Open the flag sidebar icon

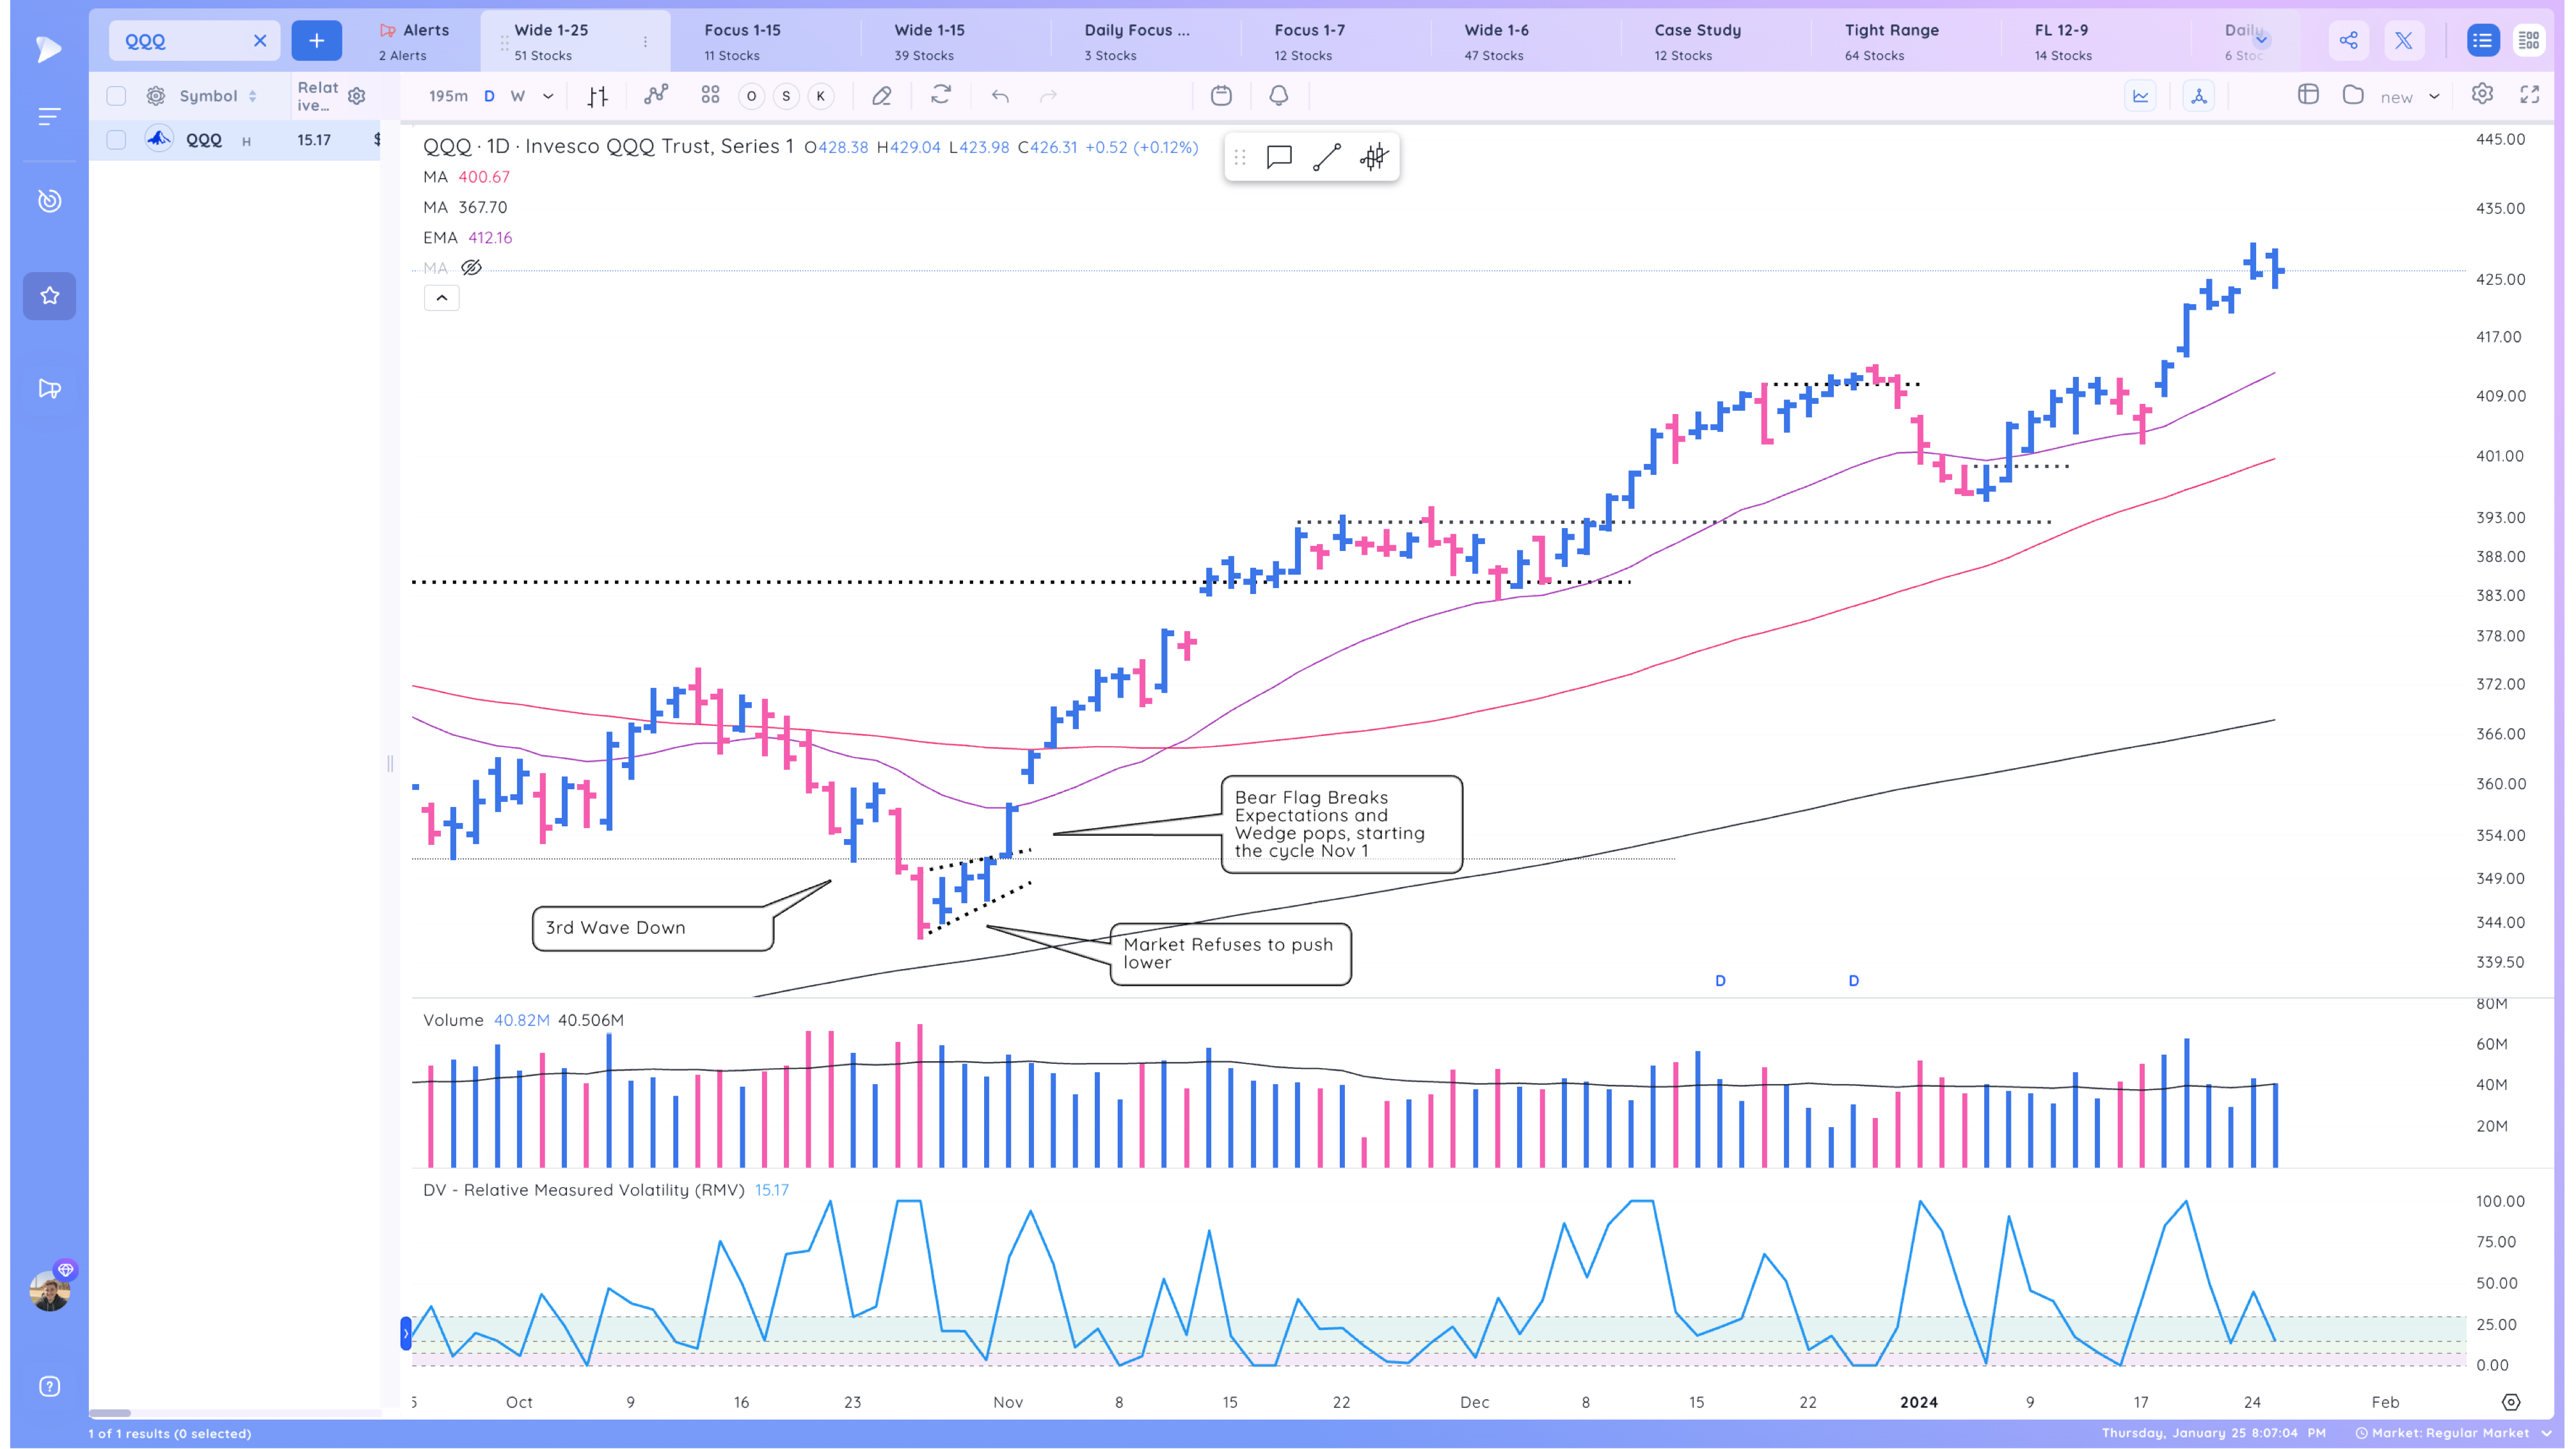click(49, 389)
